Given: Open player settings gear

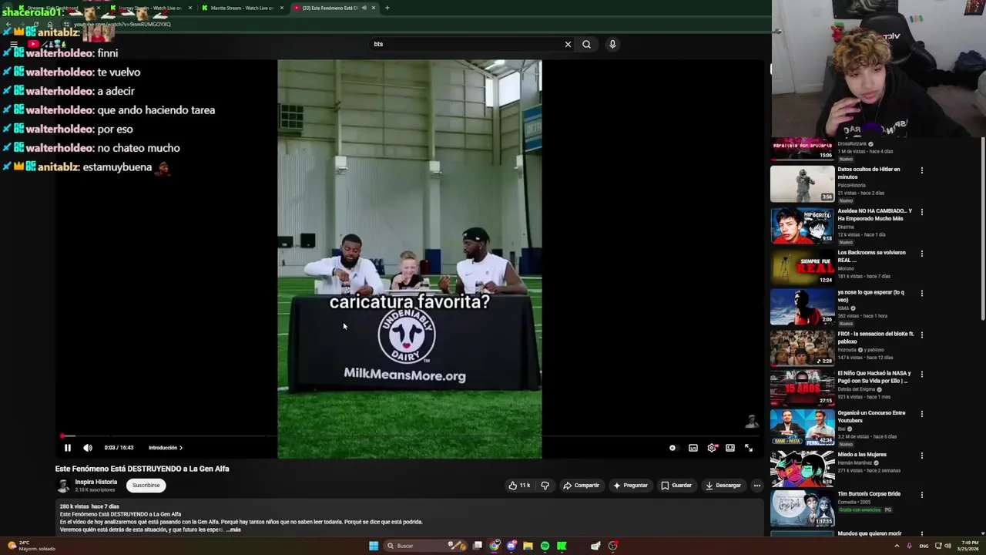Looking at the screenshot, I should click(712, 448).
